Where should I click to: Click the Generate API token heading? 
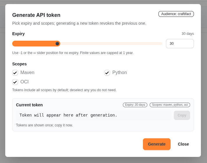pos(36,15)
